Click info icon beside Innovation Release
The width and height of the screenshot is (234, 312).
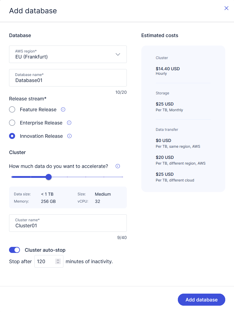coord(69,136)
